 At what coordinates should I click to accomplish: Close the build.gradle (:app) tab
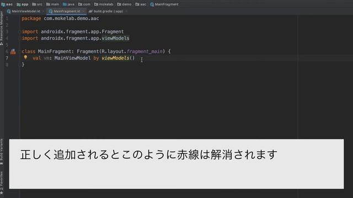pos(126,11)
